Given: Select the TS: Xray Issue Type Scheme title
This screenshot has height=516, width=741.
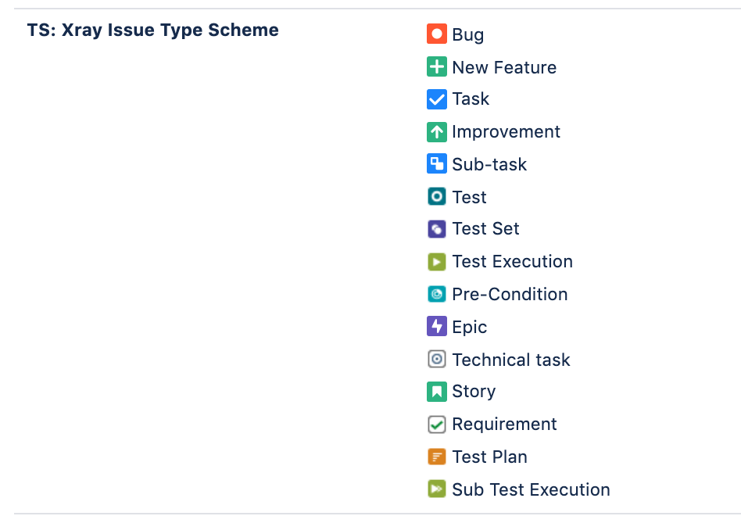Looking at the screenshot, I should coord(152,30).
